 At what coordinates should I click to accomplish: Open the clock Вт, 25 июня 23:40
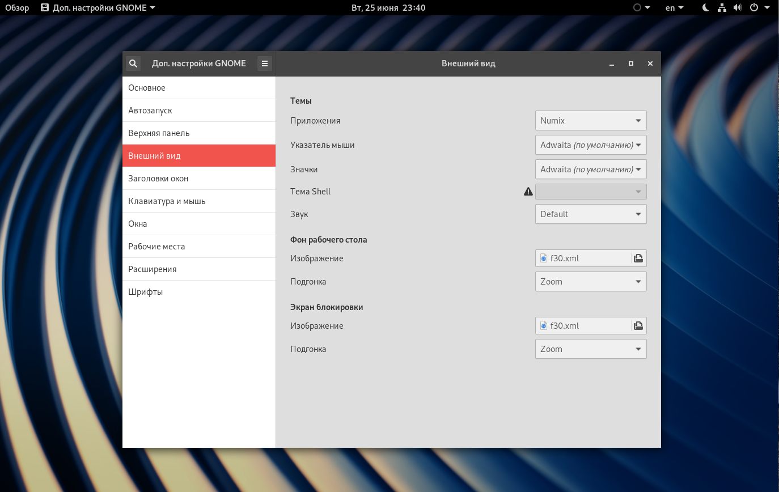[388, 8]
